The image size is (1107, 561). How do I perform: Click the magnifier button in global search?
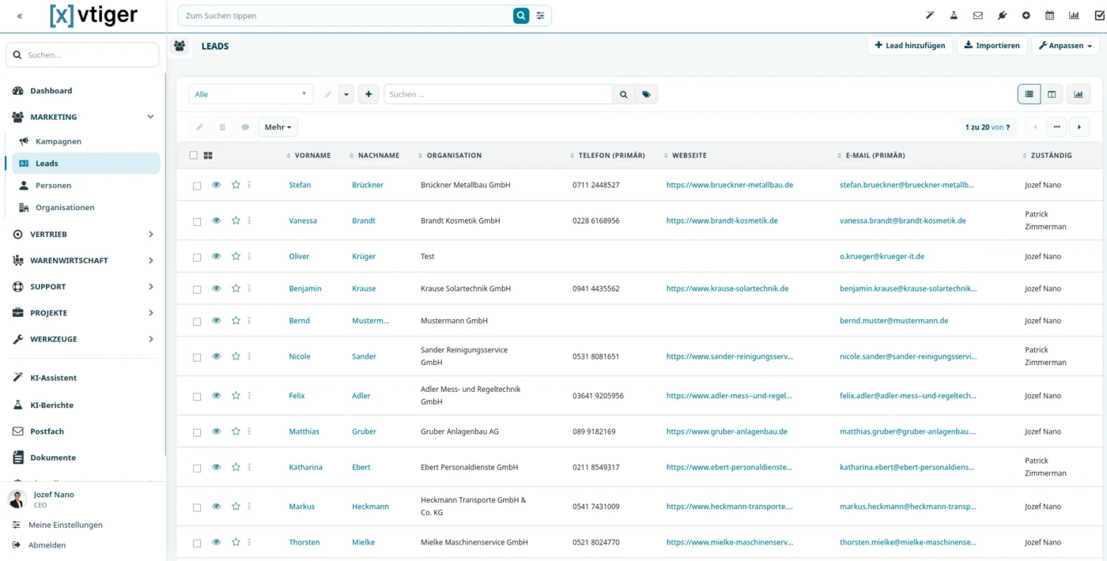[x=520, y=16]
